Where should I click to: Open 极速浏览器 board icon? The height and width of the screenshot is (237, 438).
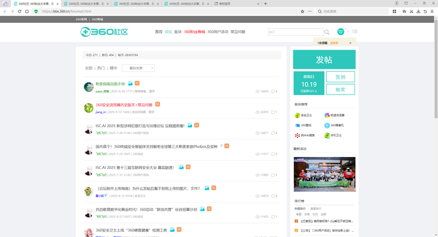click(327, 116)
